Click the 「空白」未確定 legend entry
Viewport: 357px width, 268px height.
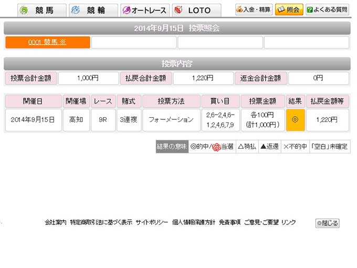point(330,147)
